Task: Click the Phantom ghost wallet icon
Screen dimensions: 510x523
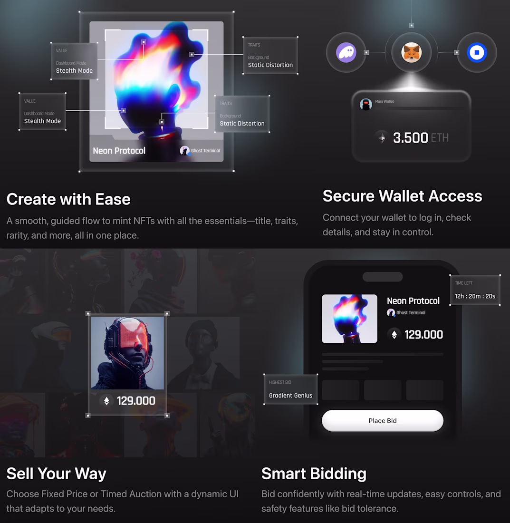Action: (x=346, y=52)
